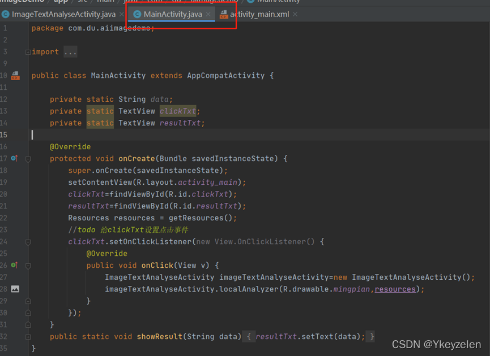
Task: Expand the folded showResult method at line 32
Action: [x=28, y=337]
